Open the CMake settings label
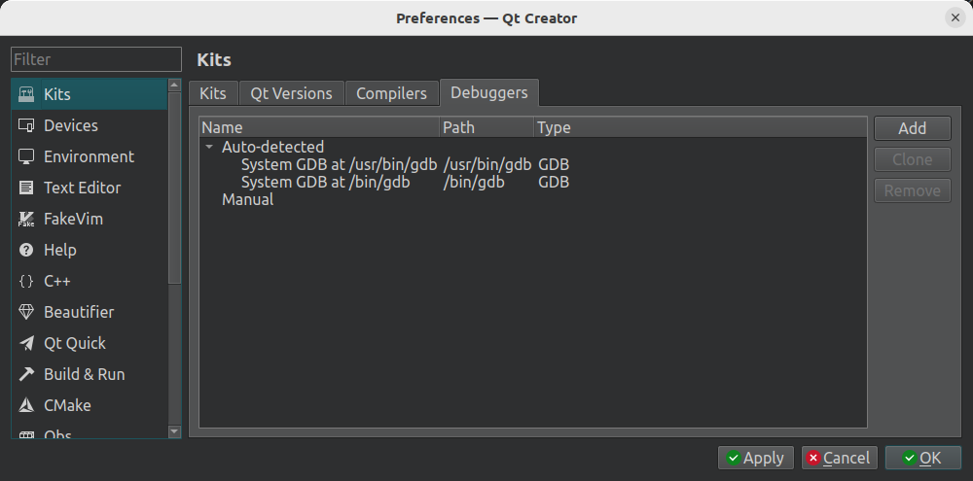The width and height of the screenshot is (973, 481). [67, 405]
